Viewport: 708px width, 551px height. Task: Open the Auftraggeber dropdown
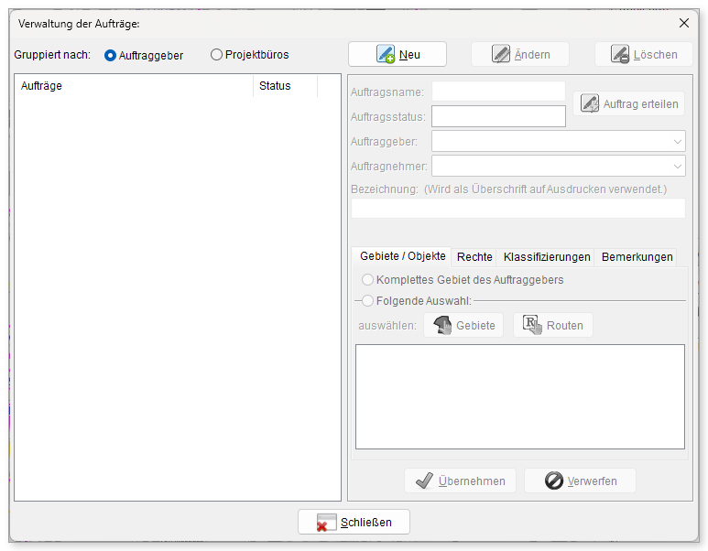point(559,141)
